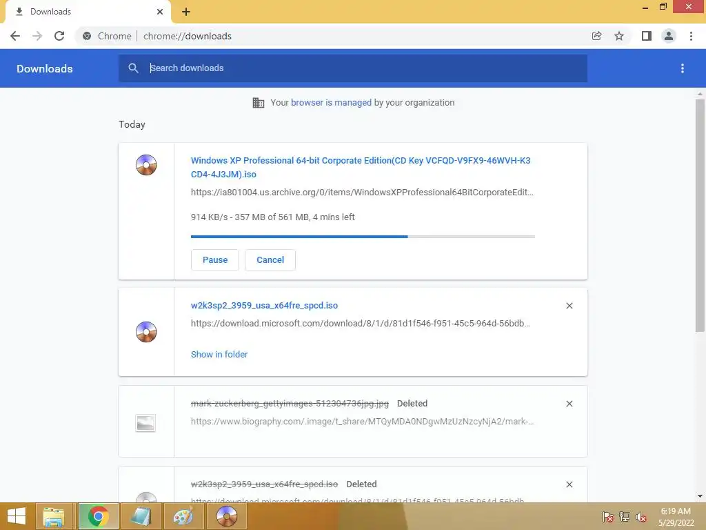Image resolution: width=706 pixels, height=530 pixels.
Task: Remove w2k3sp2 ISO entry from list
Action: 569,306
